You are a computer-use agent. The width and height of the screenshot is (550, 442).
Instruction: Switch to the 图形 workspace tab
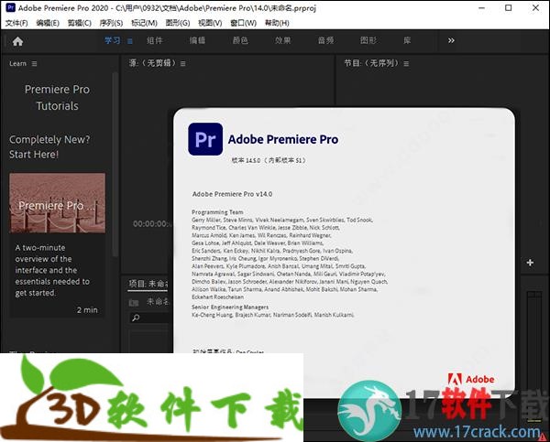point(368,40)
